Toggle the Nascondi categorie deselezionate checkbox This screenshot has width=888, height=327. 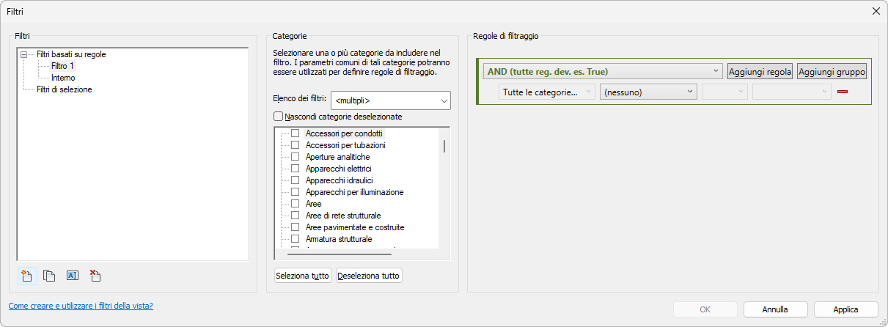(x=279, y=117)
